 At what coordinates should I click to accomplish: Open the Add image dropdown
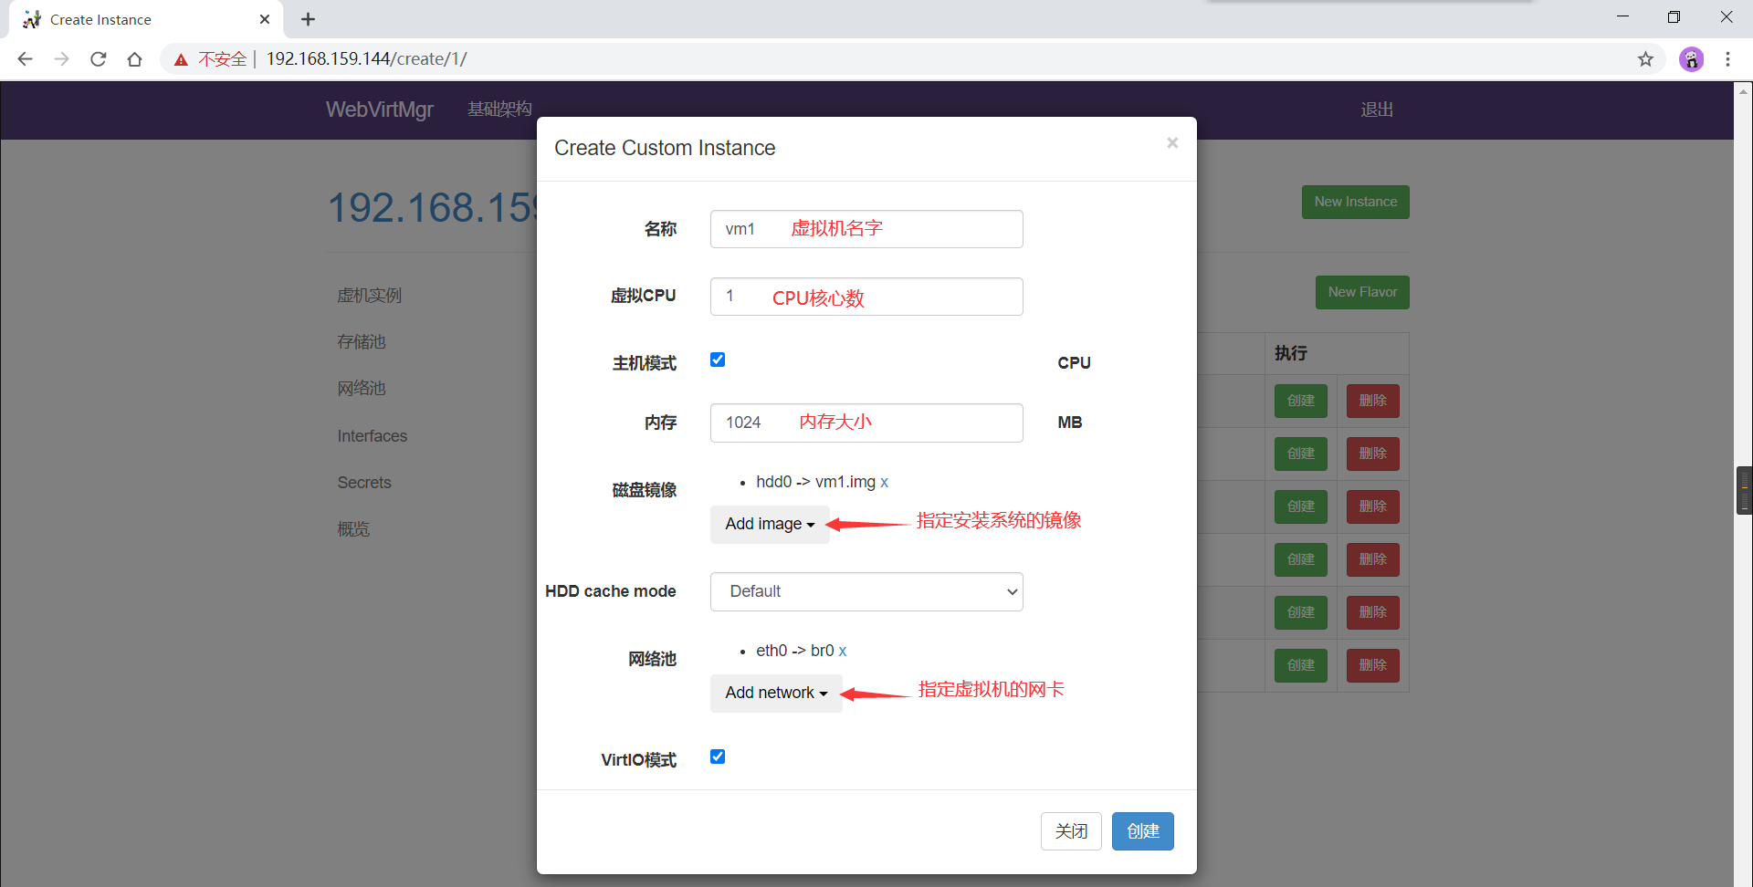770,524
